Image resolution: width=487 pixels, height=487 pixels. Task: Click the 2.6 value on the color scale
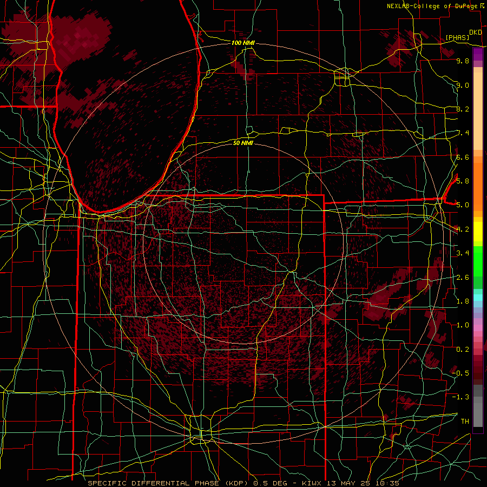(463, 278)
